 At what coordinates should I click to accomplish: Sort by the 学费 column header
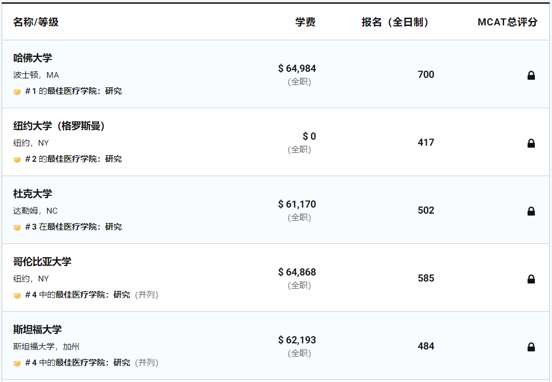305,22
